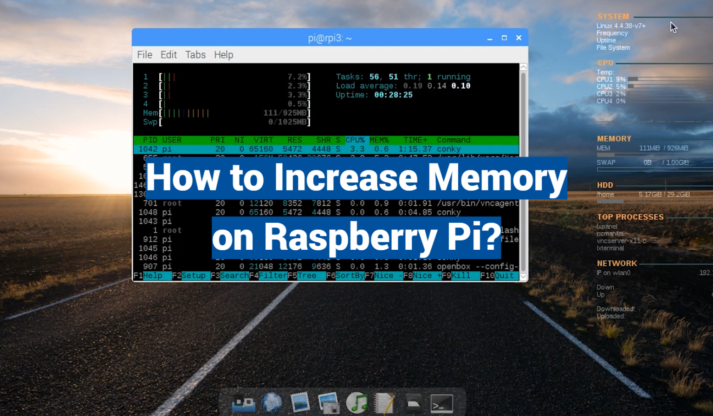Open the text editor icon in the dock
This screenshot has width=713, height=416.
(x=383, y=403)
